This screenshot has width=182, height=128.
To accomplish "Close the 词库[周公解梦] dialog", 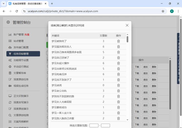I will 127,25.
